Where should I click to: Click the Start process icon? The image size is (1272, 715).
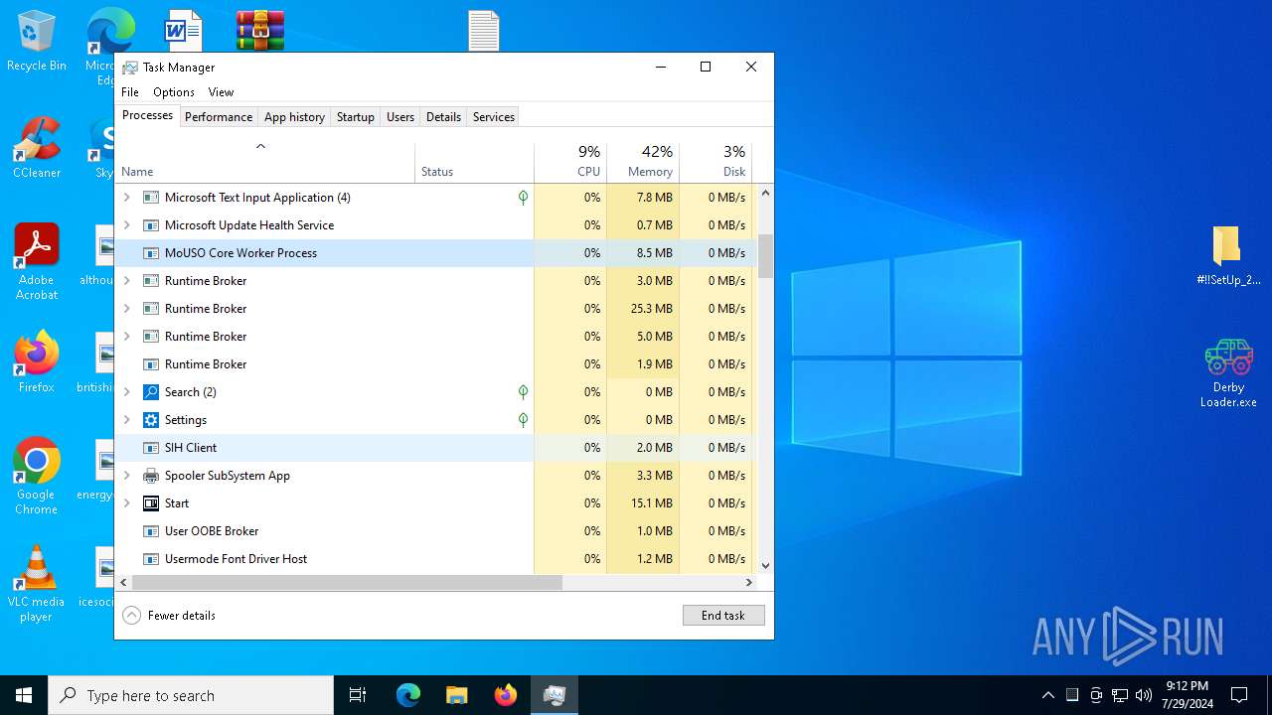click(151, 503)
